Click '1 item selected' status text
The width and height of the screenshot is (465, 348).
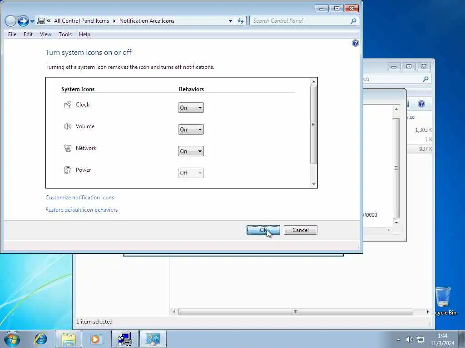tap(94, 322)
